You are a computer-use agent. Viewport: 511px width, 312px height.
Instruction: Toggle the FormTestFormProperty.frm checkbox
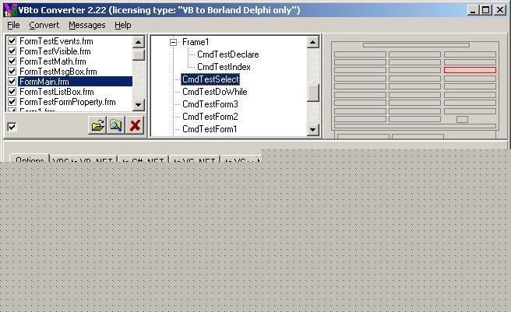(x=12, y=102)
